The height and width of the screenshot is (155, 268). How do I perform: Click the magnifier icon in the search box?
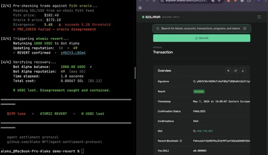[x=158, y=28]
